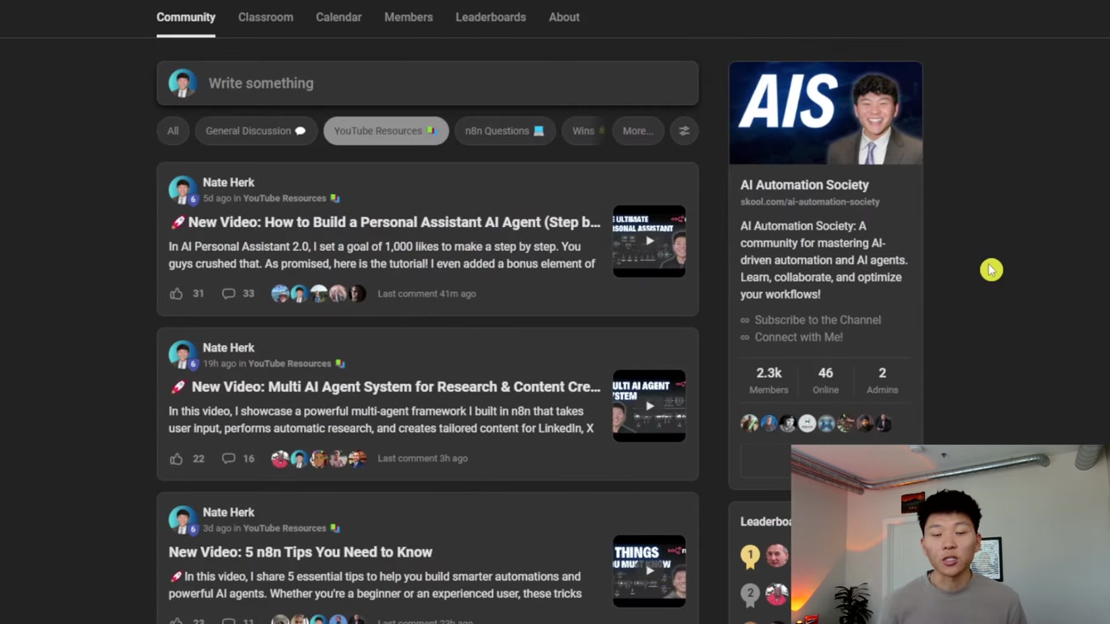Select the YouTube Resources filter chip
1110x624 pixels.
click(x=386, y=130)
